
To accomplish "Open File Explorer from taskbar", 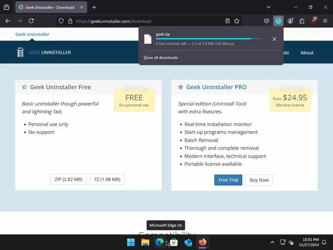I will coord(145,242).
